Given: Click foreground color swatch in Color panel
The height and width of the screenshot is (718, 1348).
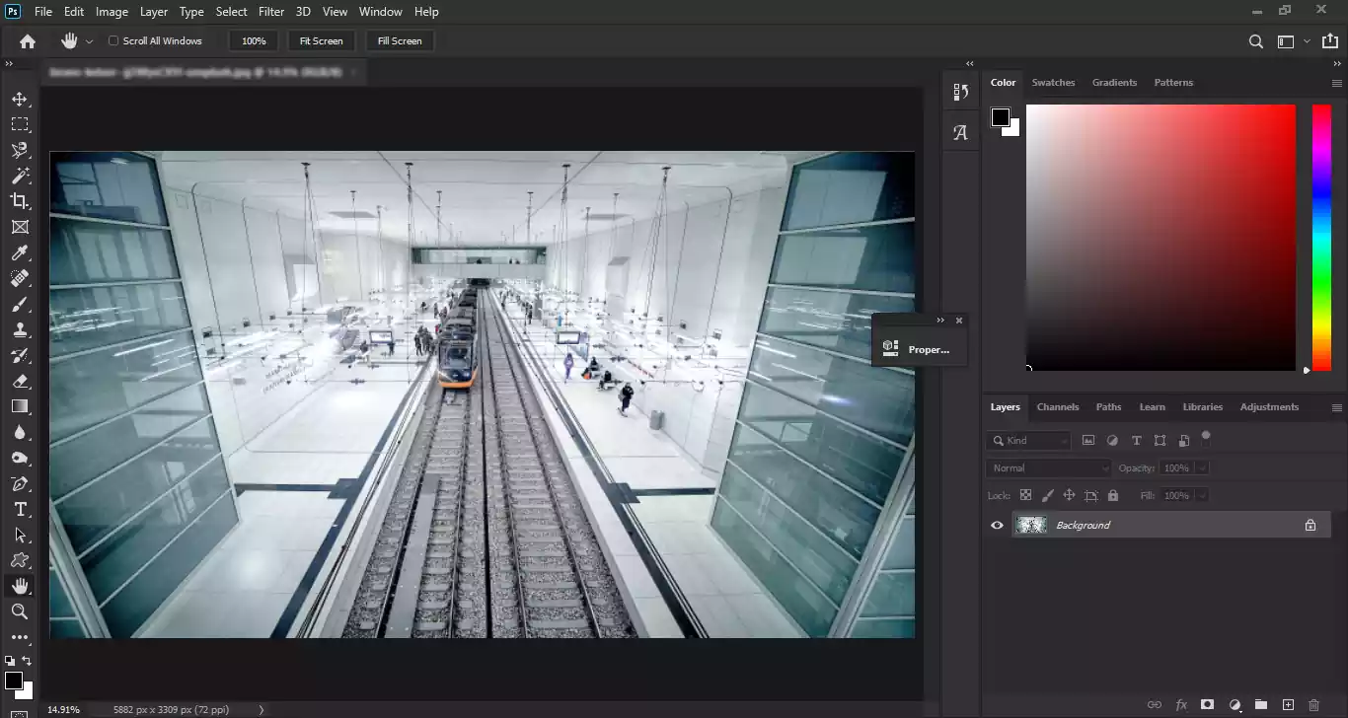Looking at the screenshot, I should point(1001,118).
